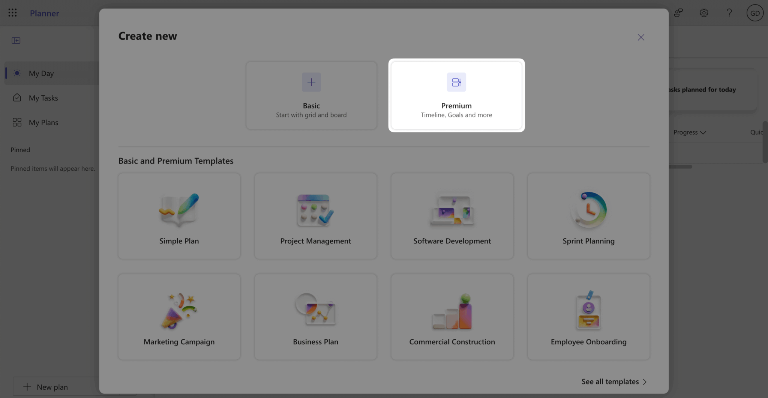The image size is (768, 398).
Task: Choose the Employee Onboarding template
Action: click(588, 317)
